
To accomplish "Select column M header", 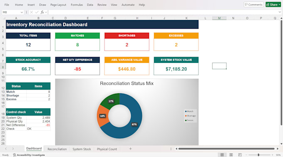I will click(219, 18).
